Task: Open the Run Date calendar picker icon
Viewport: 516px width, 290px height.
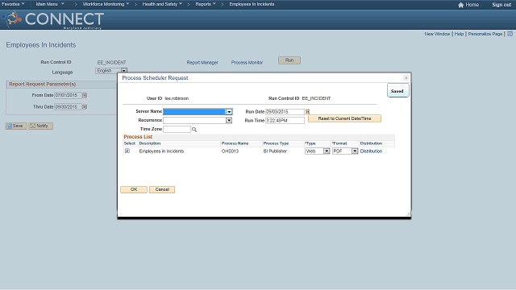Action: pos(308,112)
